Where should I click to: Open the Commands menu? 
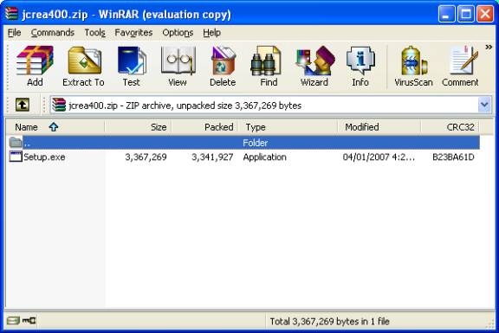tap(53, 33)
